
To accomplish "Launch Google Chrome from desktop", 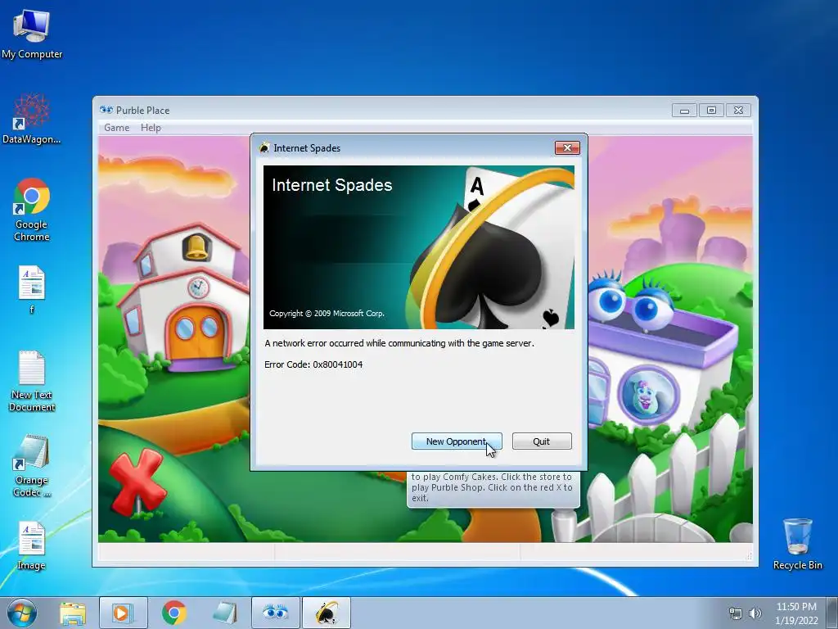I will (x=32, y=210).
